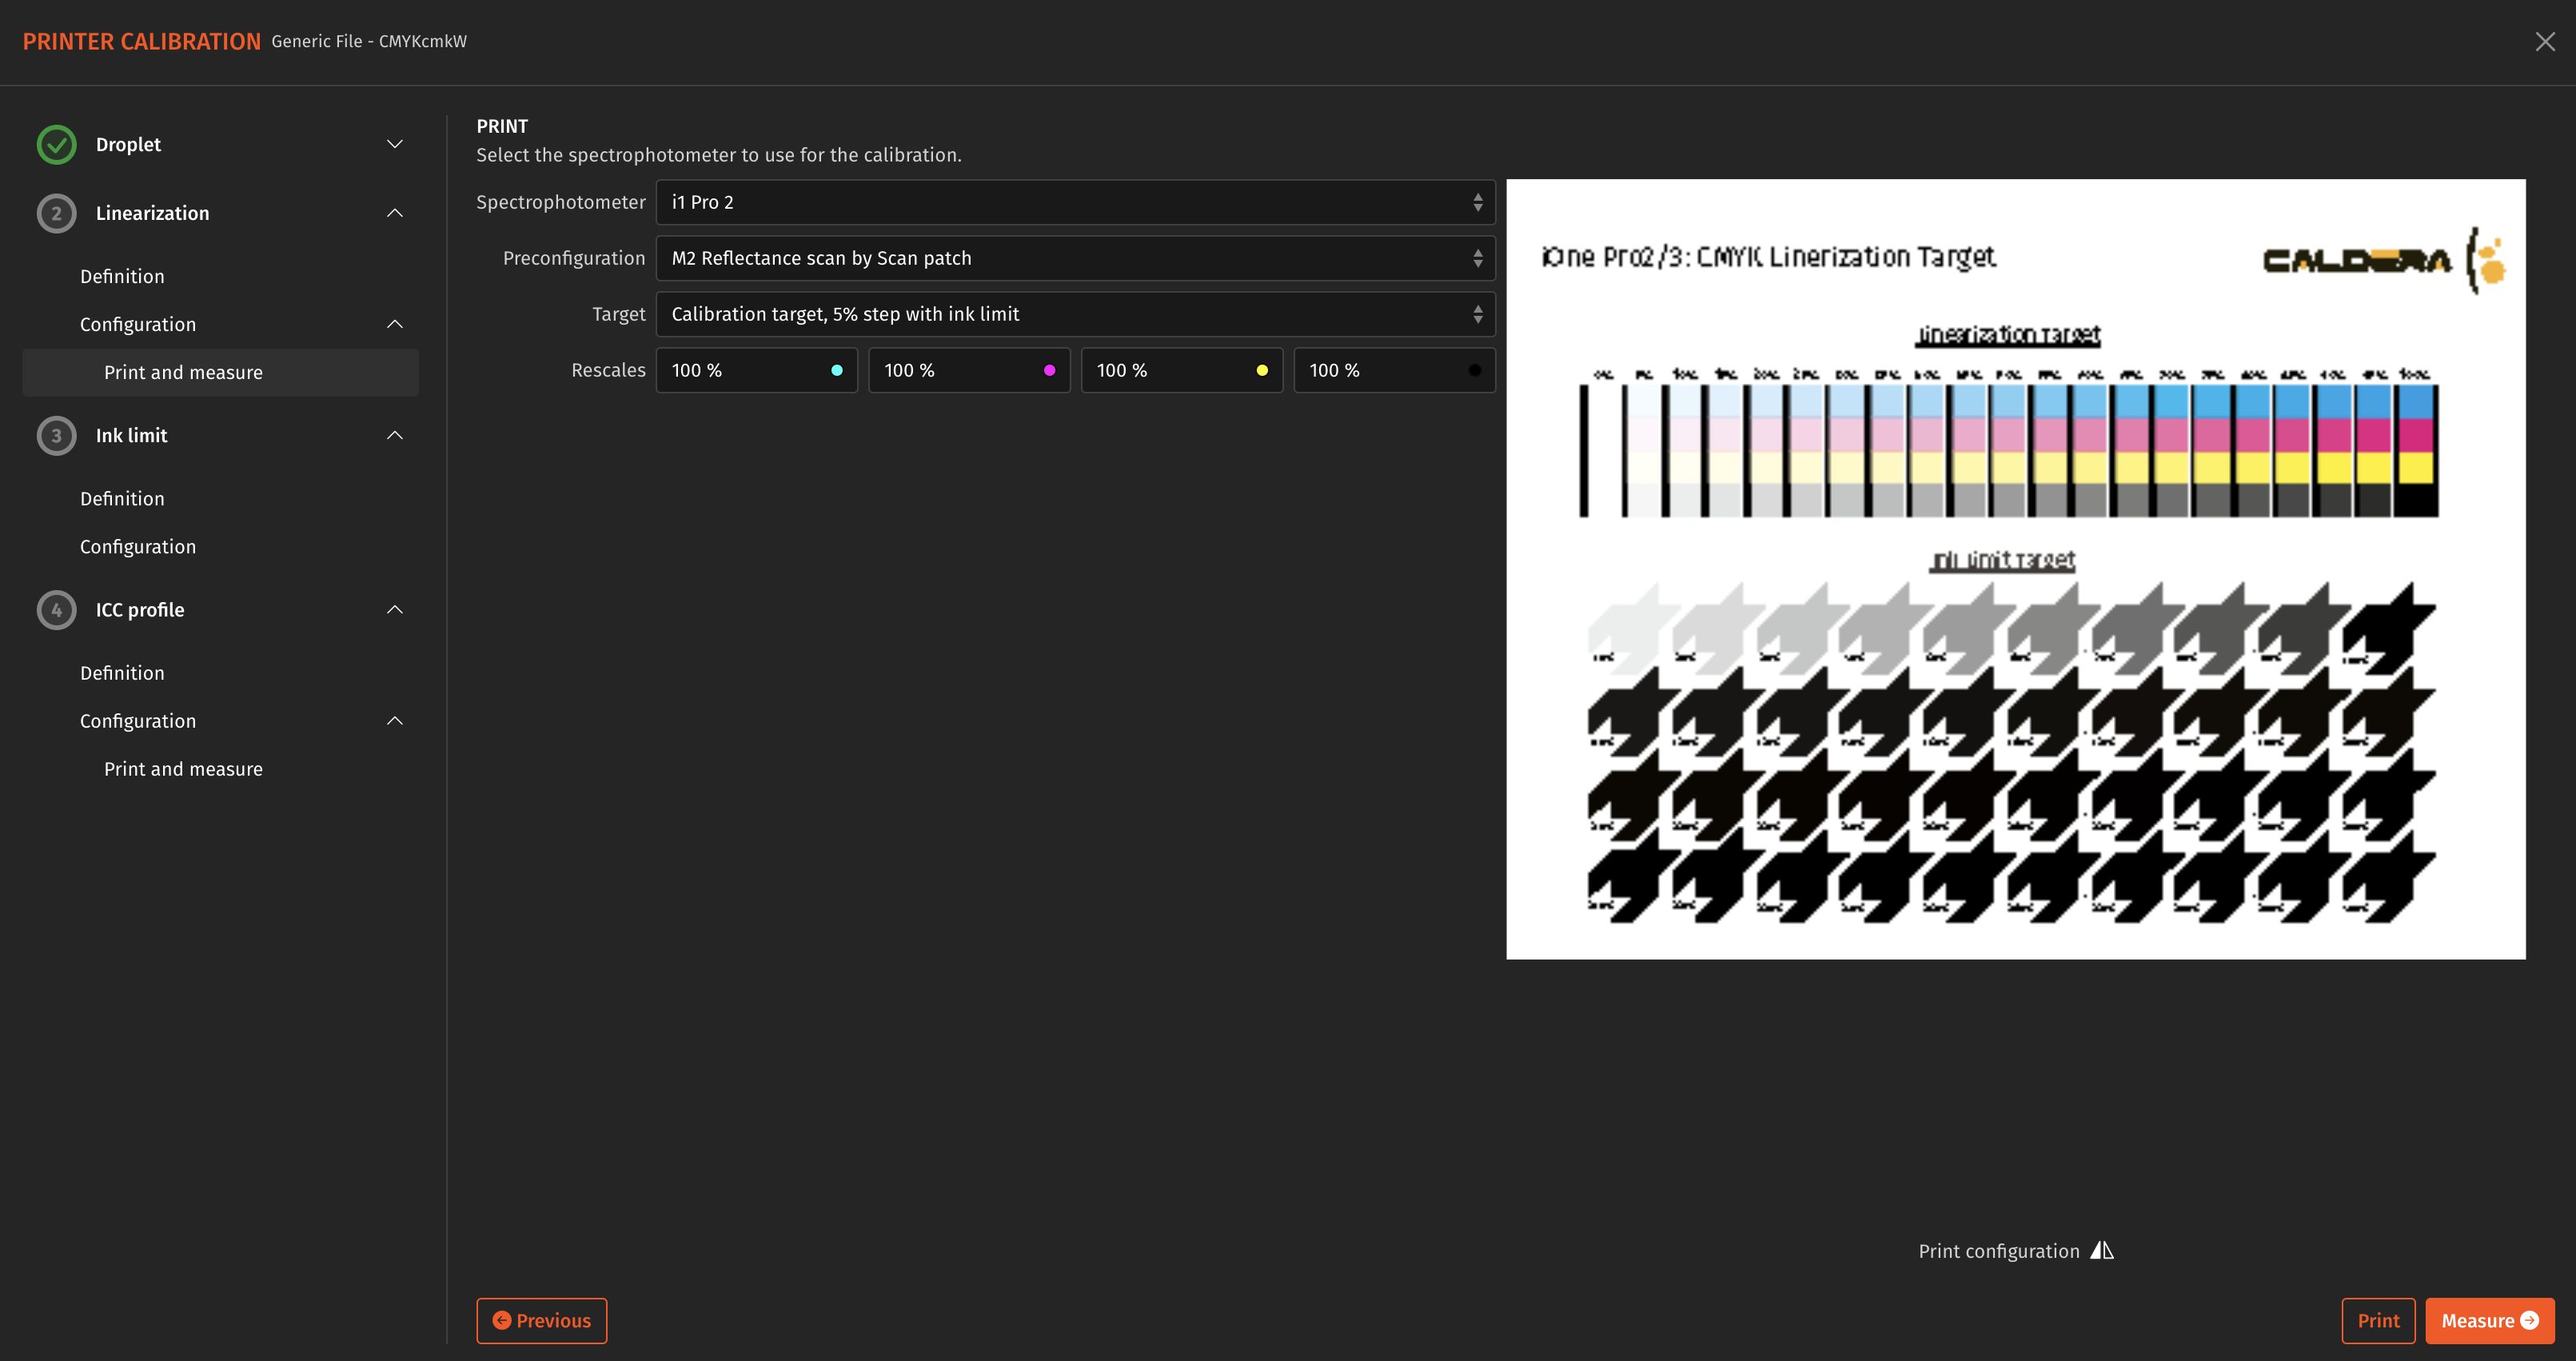Screen dimensions: 2576x1361
Task: Click the step 3 circle icon for Ink limit
Action: tap(56, 435)
